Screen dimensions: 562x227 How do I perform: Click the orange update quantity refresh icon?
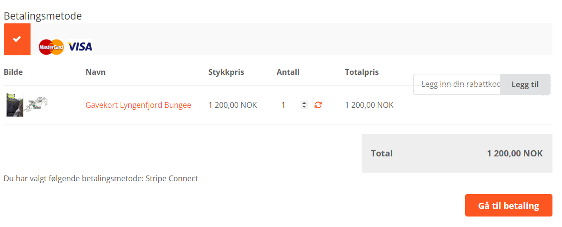tap(318, 105)
